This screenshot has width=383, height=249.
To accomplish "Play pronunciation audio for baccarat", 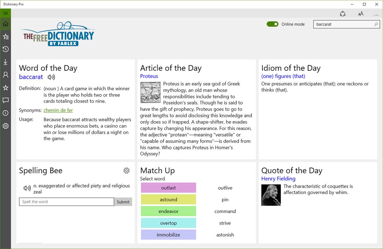I will [x=51, y=77].
